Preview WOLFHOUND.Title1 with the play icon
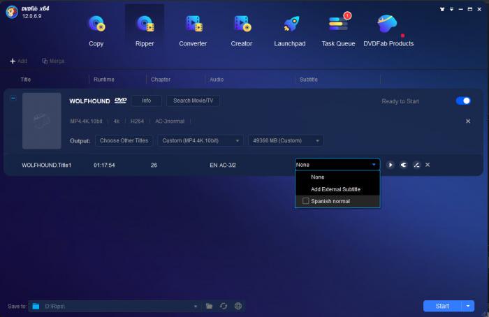Image resolution: width=489 pixels, height=317 pixels. click(x=390, y=165)
